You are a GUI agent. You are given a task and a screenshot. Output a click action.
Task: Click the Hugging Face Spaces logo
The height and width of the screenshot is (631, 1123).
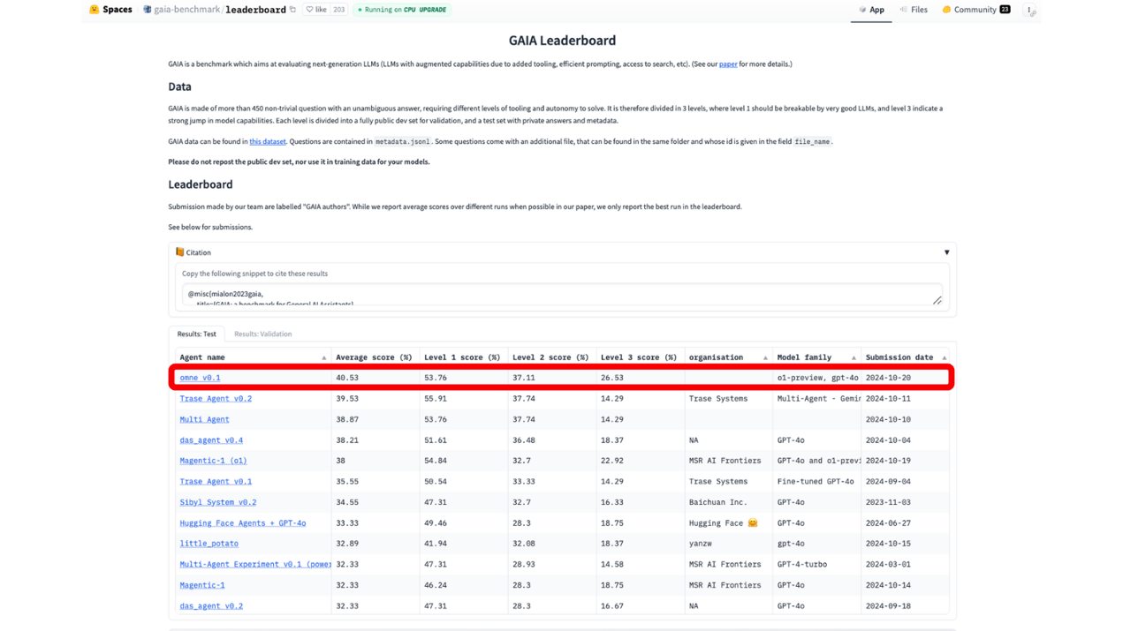[x=95, y=10]
